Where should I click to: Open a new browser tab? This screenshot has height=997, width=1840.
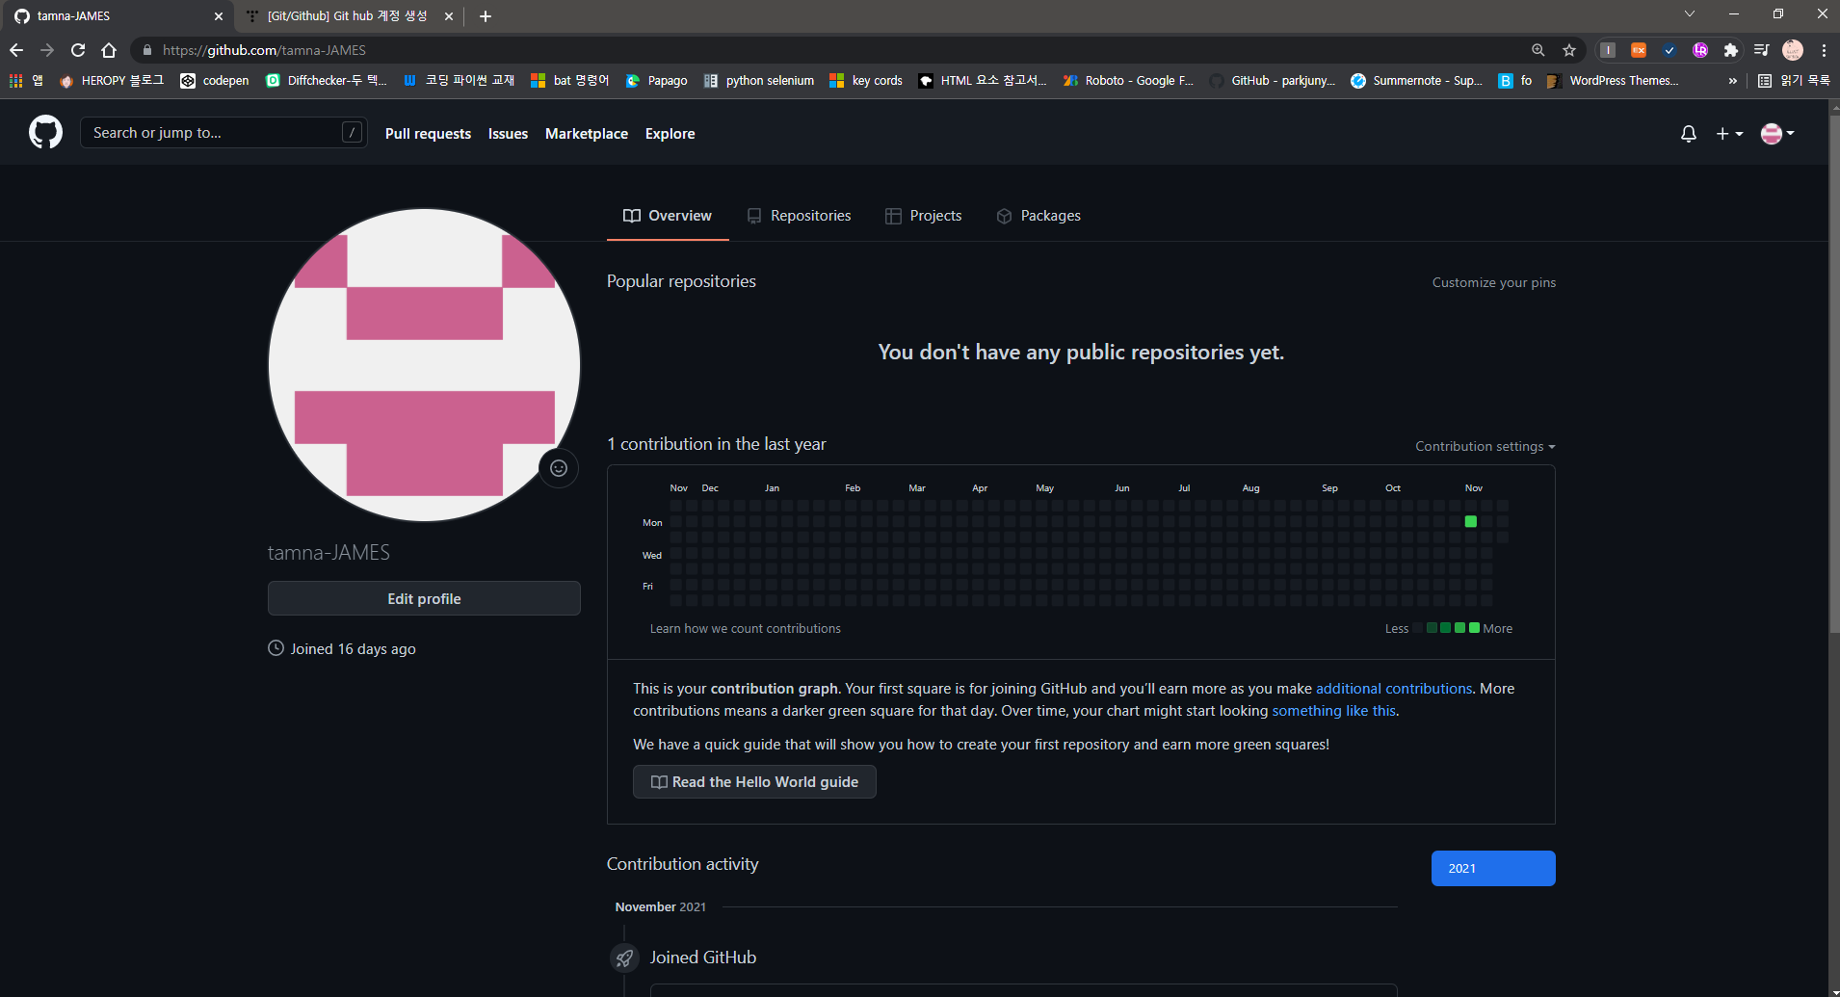pyautogui.click(x=486, y=16)
